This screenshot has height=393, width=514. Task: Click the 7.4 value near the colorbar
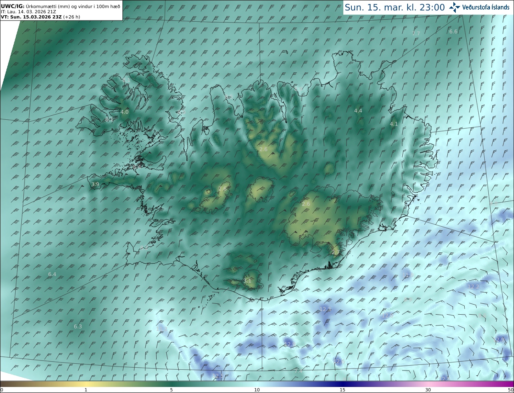tap(298, 371)
